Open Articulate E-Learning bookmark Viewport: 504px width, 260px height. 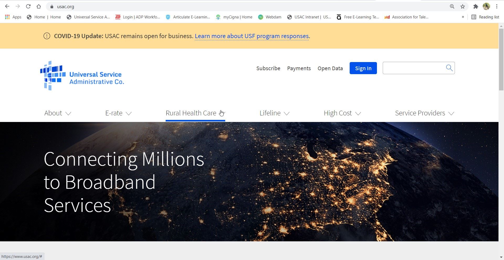pos(188,17)
